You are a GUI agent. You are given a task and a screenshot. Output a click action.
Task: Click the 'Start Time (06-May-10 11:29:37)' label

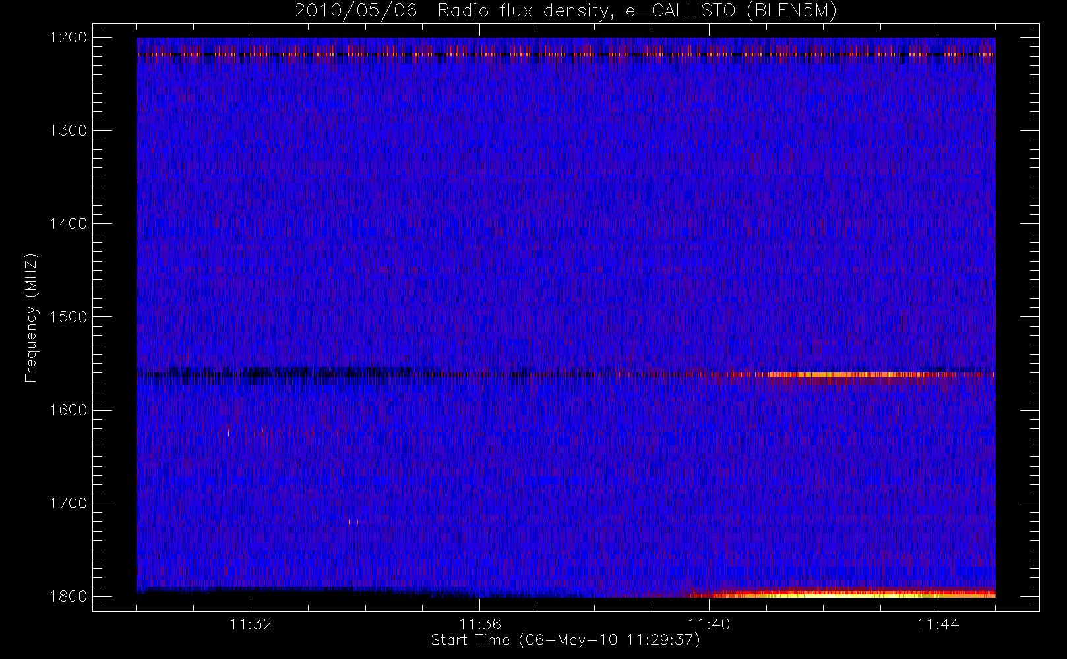(x=565, y=640)
